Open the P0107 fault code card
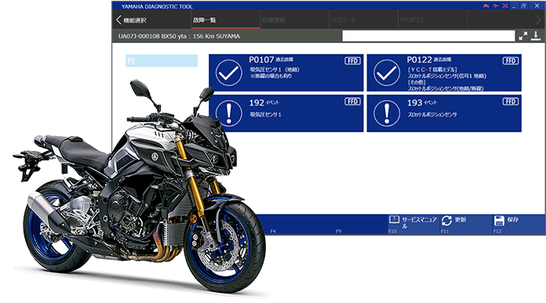This screenshot has width=546, height=303. [x=286, y=73]
